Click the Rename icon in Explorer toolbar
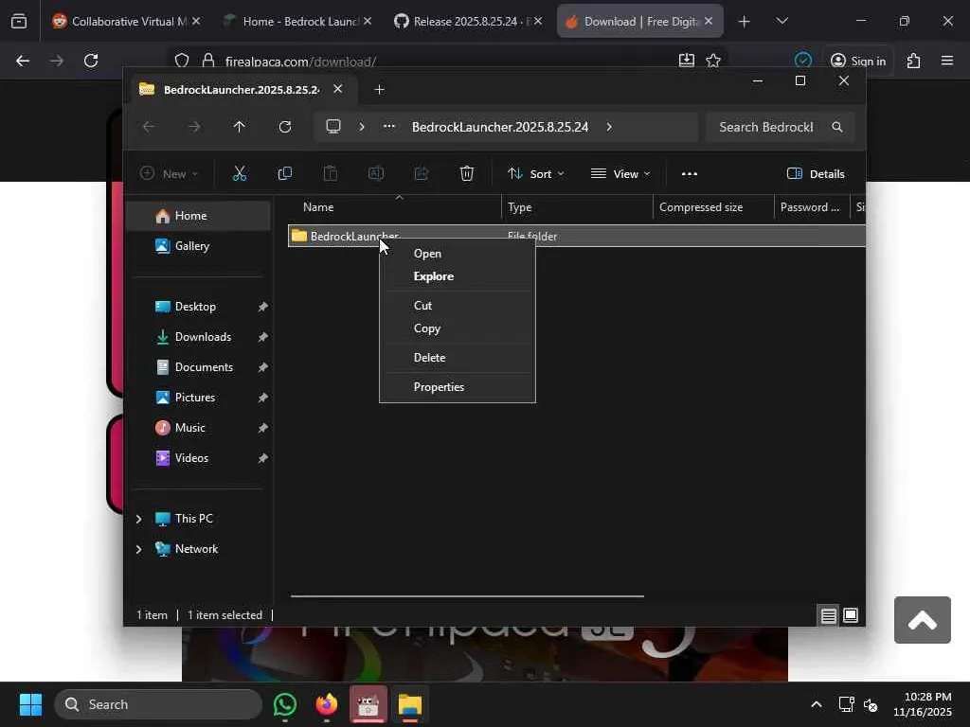The width and height of the screenshot is (970, 727). 375,174
